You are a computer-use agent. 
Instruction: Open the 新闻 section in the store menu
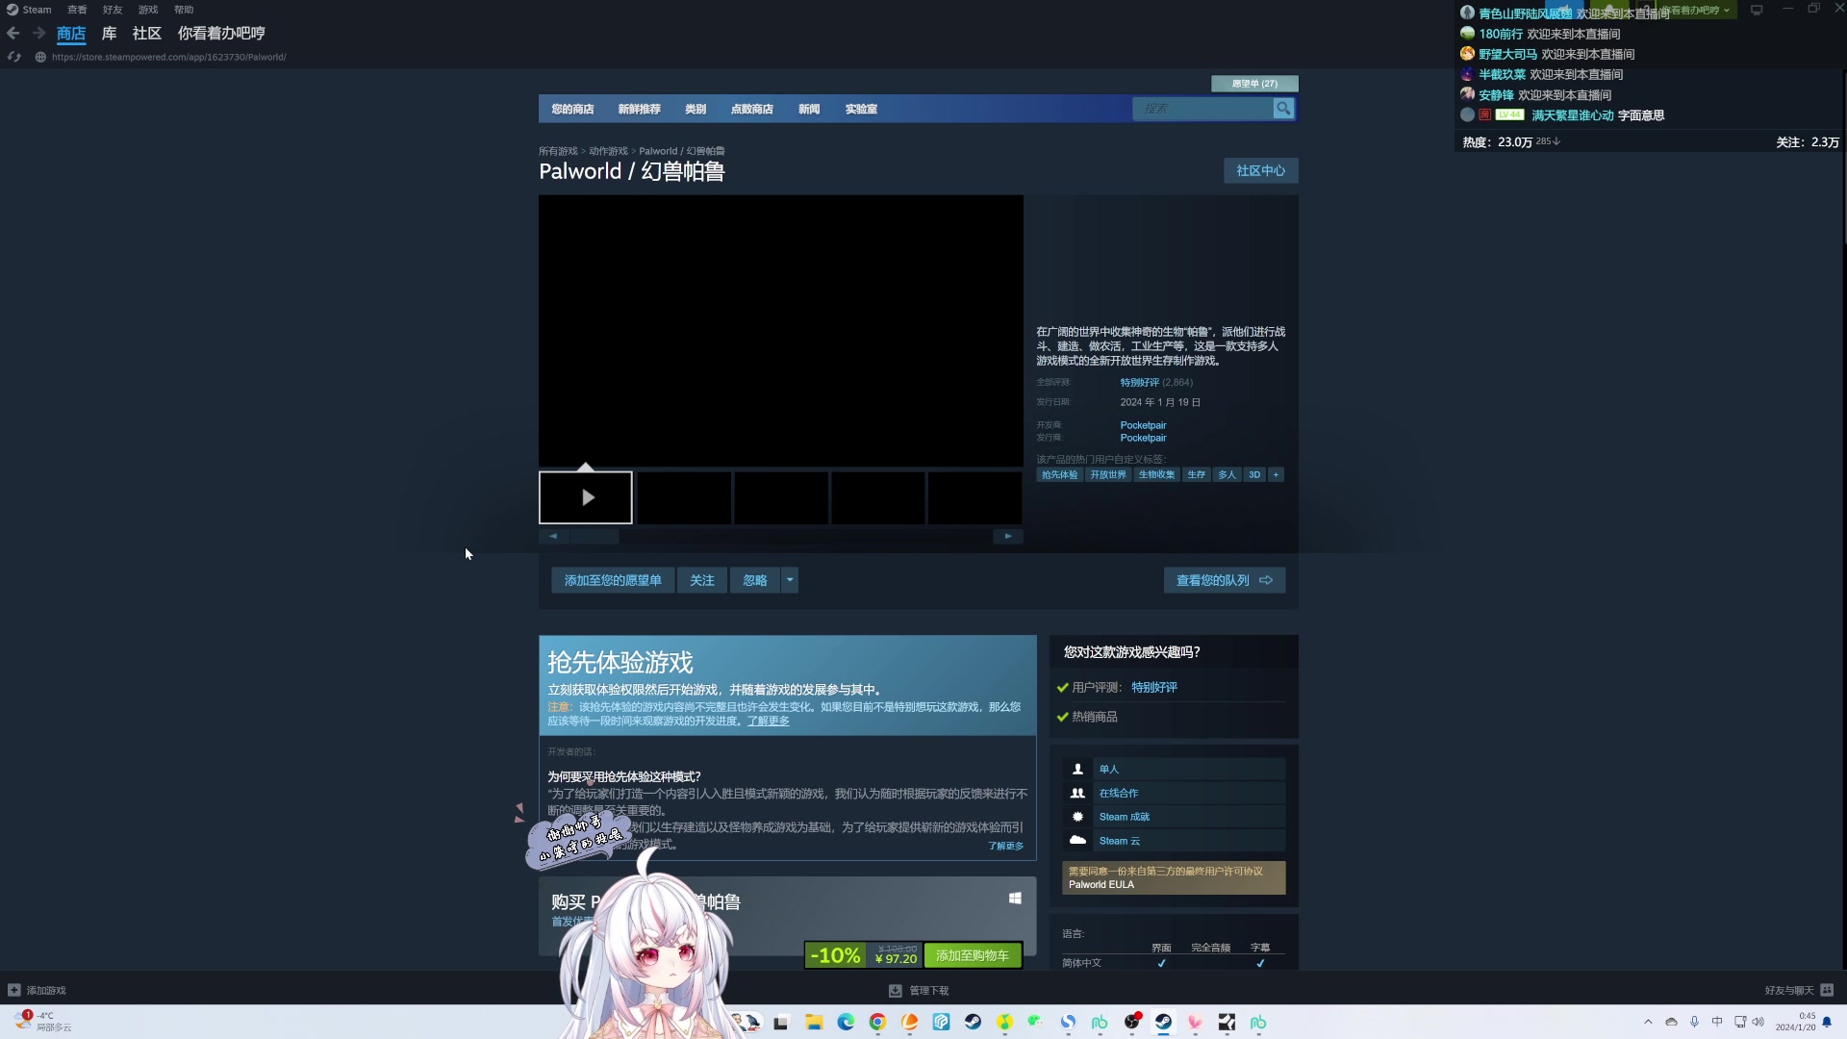pos(809,109)
